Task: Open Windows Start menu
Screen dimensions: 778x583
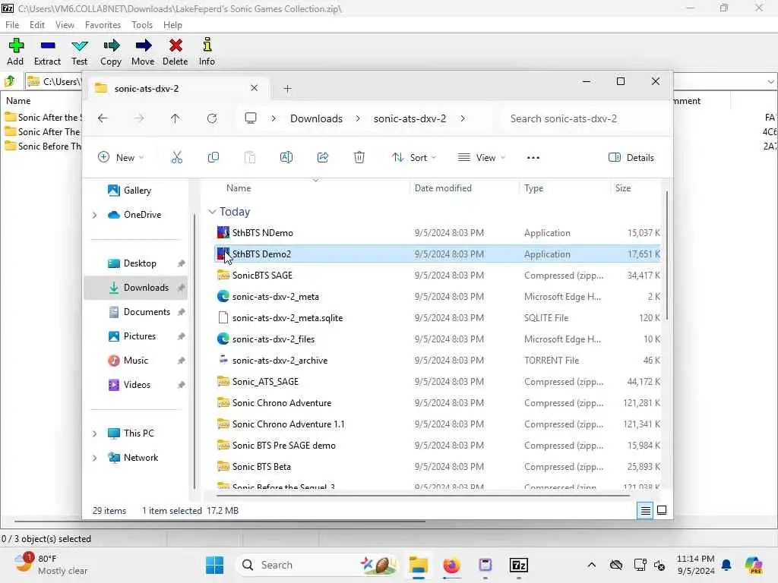Action: [215, 565]
